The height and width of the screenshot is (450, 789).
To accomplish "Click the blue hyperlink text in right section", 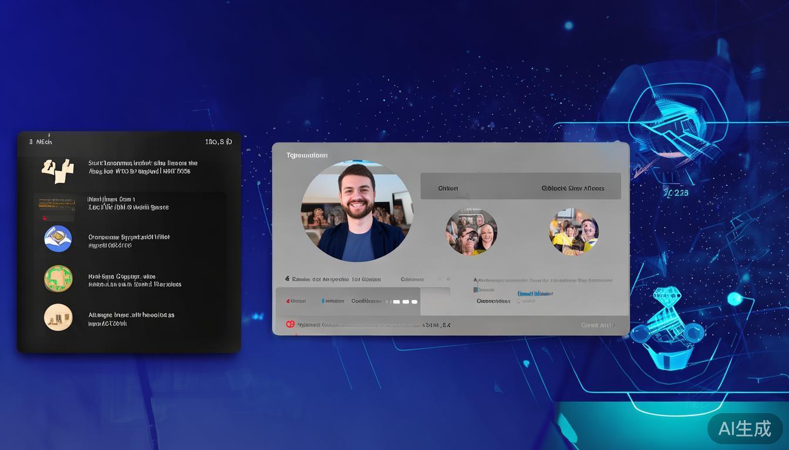I will click(535, 293).
